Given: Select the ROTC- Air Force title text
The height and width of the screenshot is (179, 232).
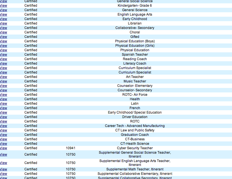Looking at the screenshot, I should (x=135, y=95).
